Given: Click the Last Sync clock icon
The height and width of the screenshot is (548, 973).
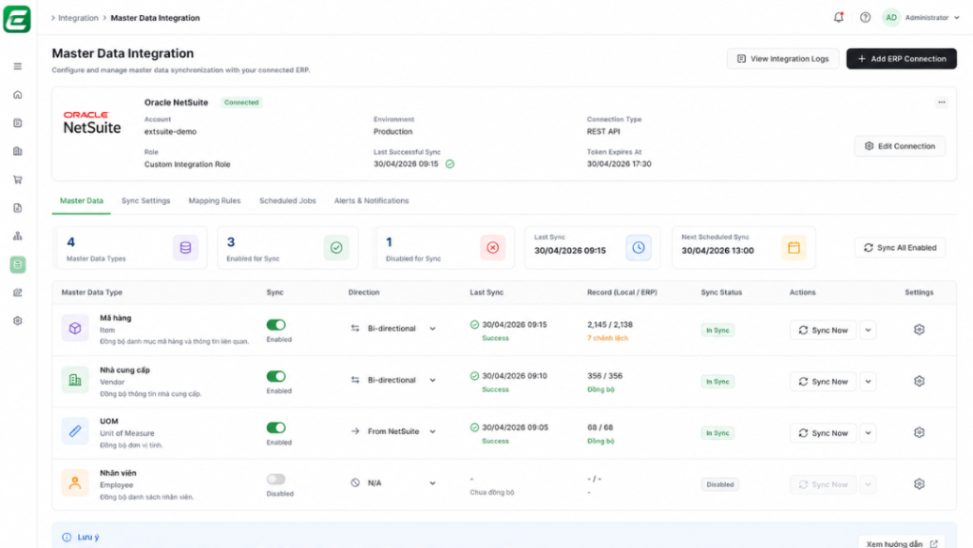Looking at the screenshot, I should click(x=639, y=248).
